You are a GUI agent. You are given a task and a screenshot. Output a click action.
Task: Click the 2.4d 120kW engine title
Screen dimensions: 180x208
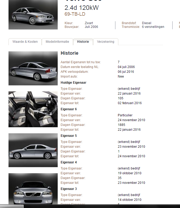coord(82,8)
